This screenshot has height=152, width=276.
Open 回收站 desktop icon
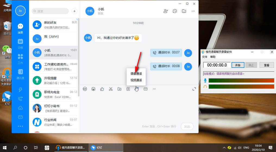[x=7, y=28]
